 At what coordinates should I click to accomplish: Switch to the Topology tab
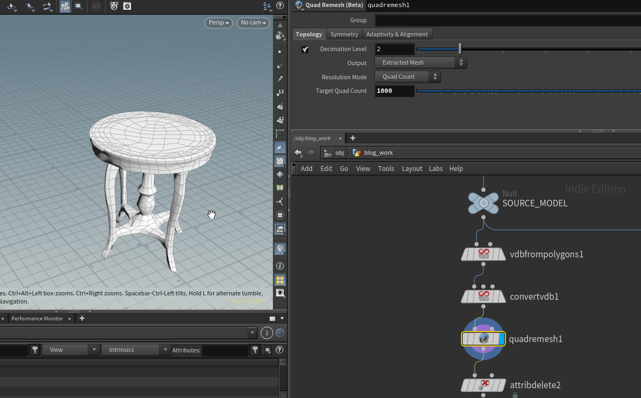[309, 34]
